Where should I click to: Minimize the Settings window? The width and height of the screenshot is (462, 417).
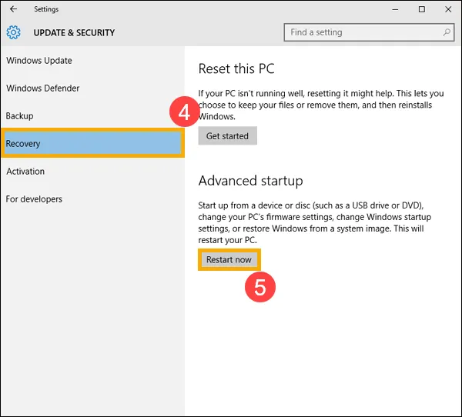pyautogui.click(x=395, y=9)
